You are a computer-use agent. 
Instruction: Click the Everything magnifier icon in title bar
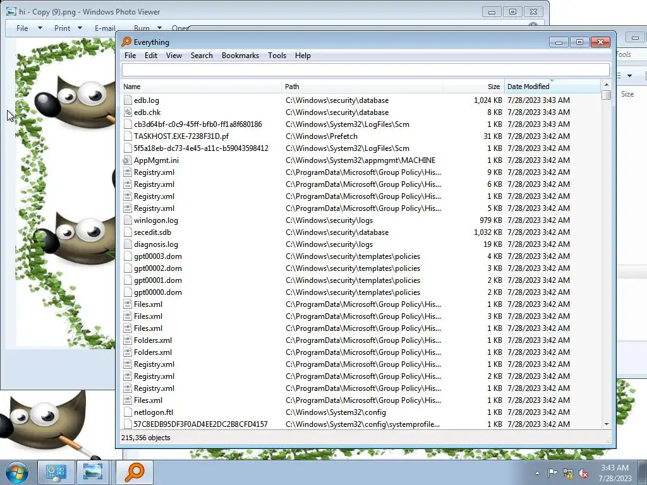[126, 42]
